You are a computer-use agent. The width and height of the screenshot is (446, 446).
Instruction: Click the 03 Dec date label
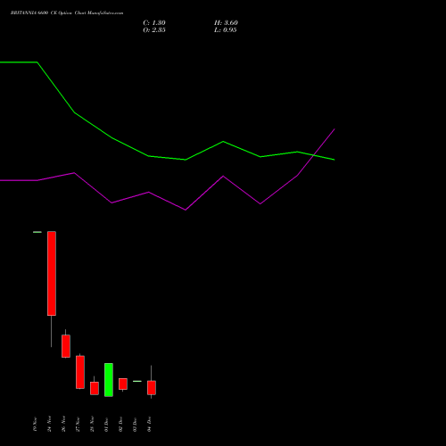tap(135, 424)
